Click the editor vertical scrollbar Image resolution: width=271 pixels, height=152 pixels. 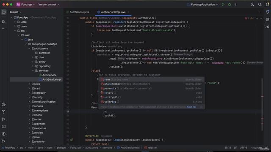point(262,104)
